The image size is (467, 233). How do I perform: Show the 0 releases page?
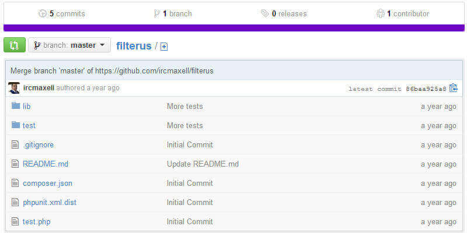[x=284, y=13]
